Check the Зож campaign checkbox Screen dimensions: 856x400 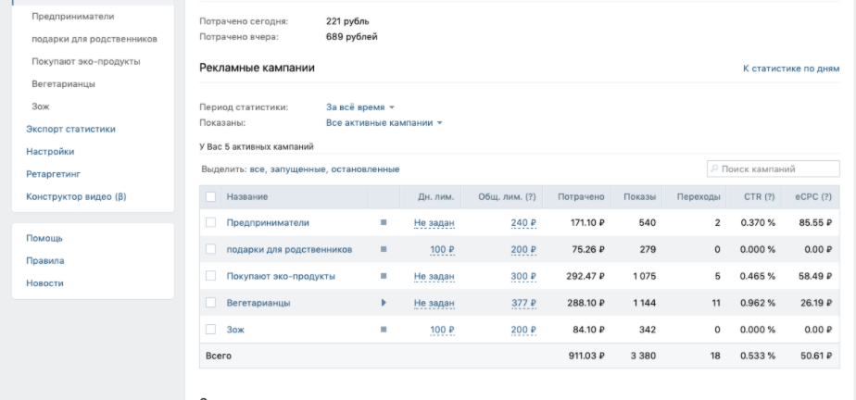(x=210, y=329)
